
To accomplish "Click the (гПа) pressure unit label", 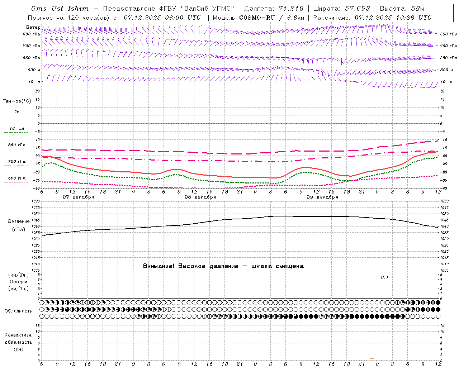I will 19,230.
